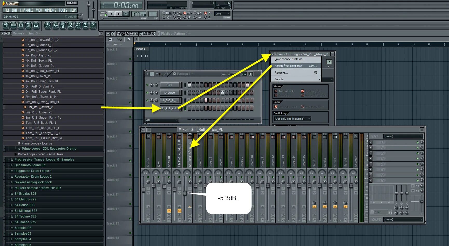Open the TOOLS menu
Screen dimensions: 449x246
(x=63, y=10)
